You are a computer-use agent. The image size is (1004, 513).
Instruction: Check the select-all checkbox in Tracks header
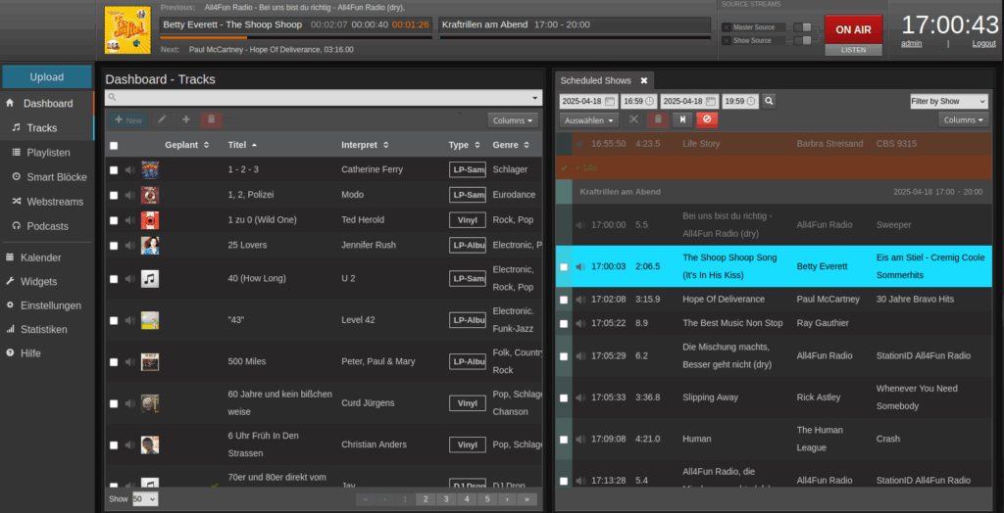(x=114, y=146)
